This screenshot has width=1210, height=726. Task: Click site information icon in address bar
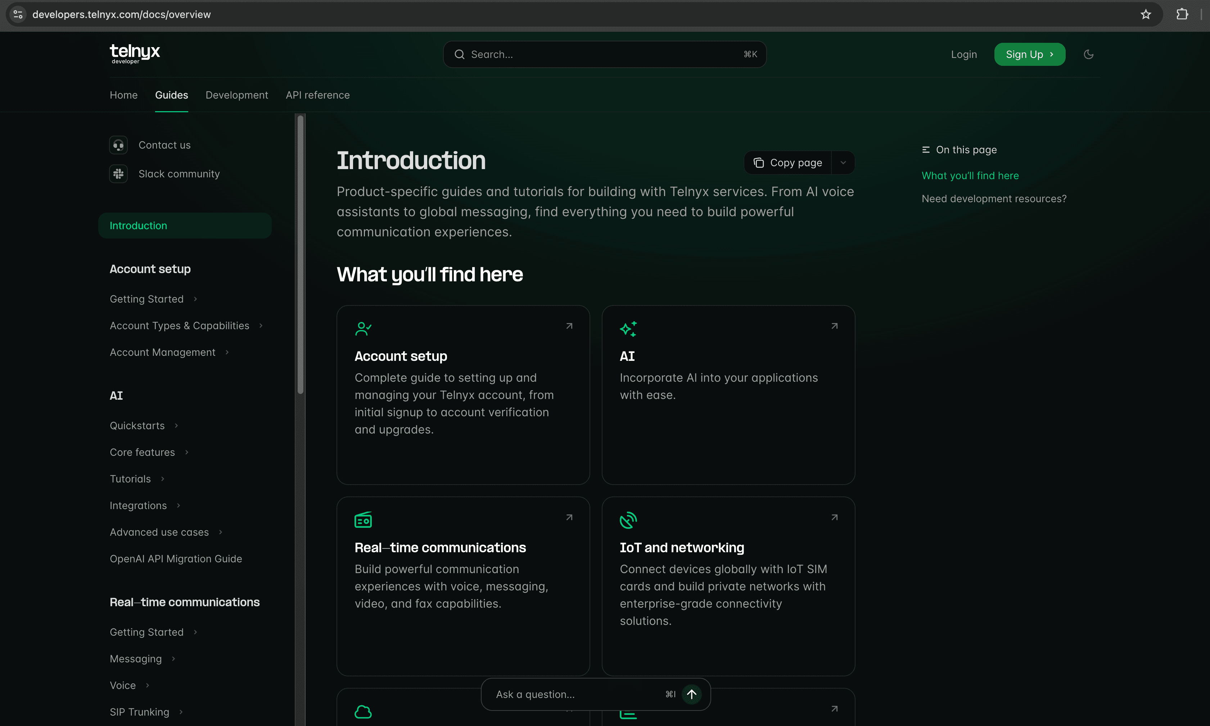pyautogui.click(x=18, y=14)
